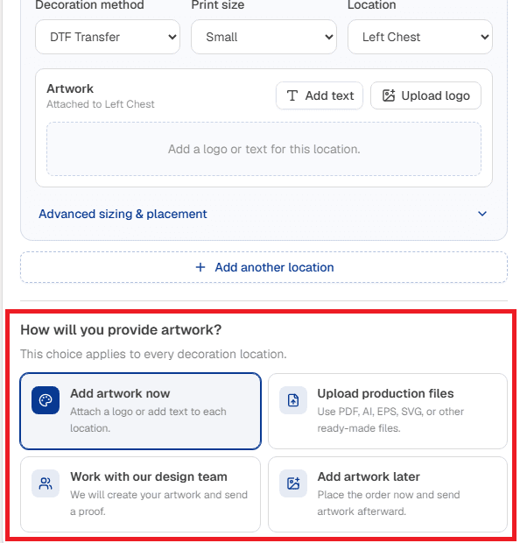Click the plus icon beside Add another location
Viewport: 520px width, 543px height.
200,267
